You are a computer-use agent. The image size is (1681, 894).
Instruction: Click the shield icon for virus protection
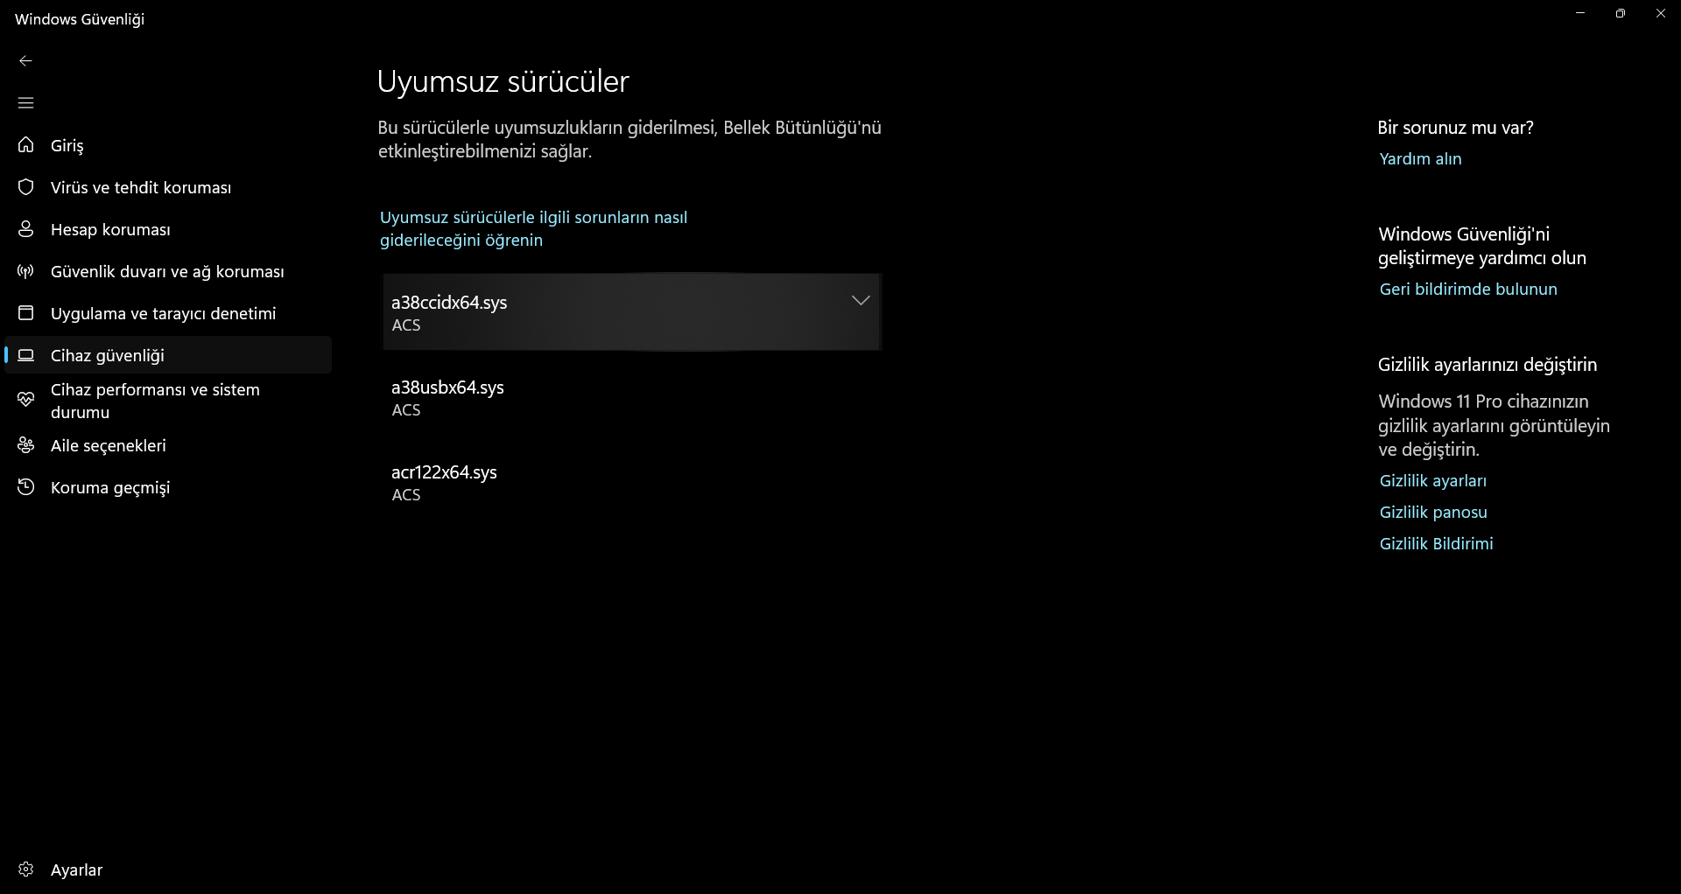click(x=26, y=187)
